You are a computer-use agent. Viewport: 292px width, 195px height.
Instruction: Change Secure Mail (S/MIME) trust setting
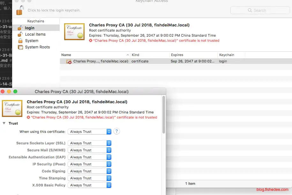click(x=89, y=150)
